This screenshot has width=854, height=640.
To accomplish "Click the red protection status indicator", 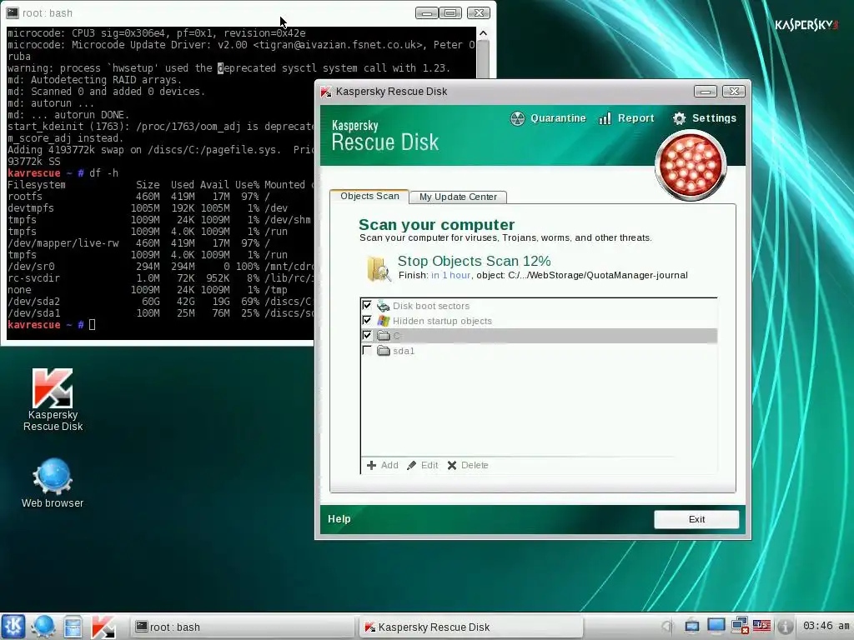I will (691, 166).
